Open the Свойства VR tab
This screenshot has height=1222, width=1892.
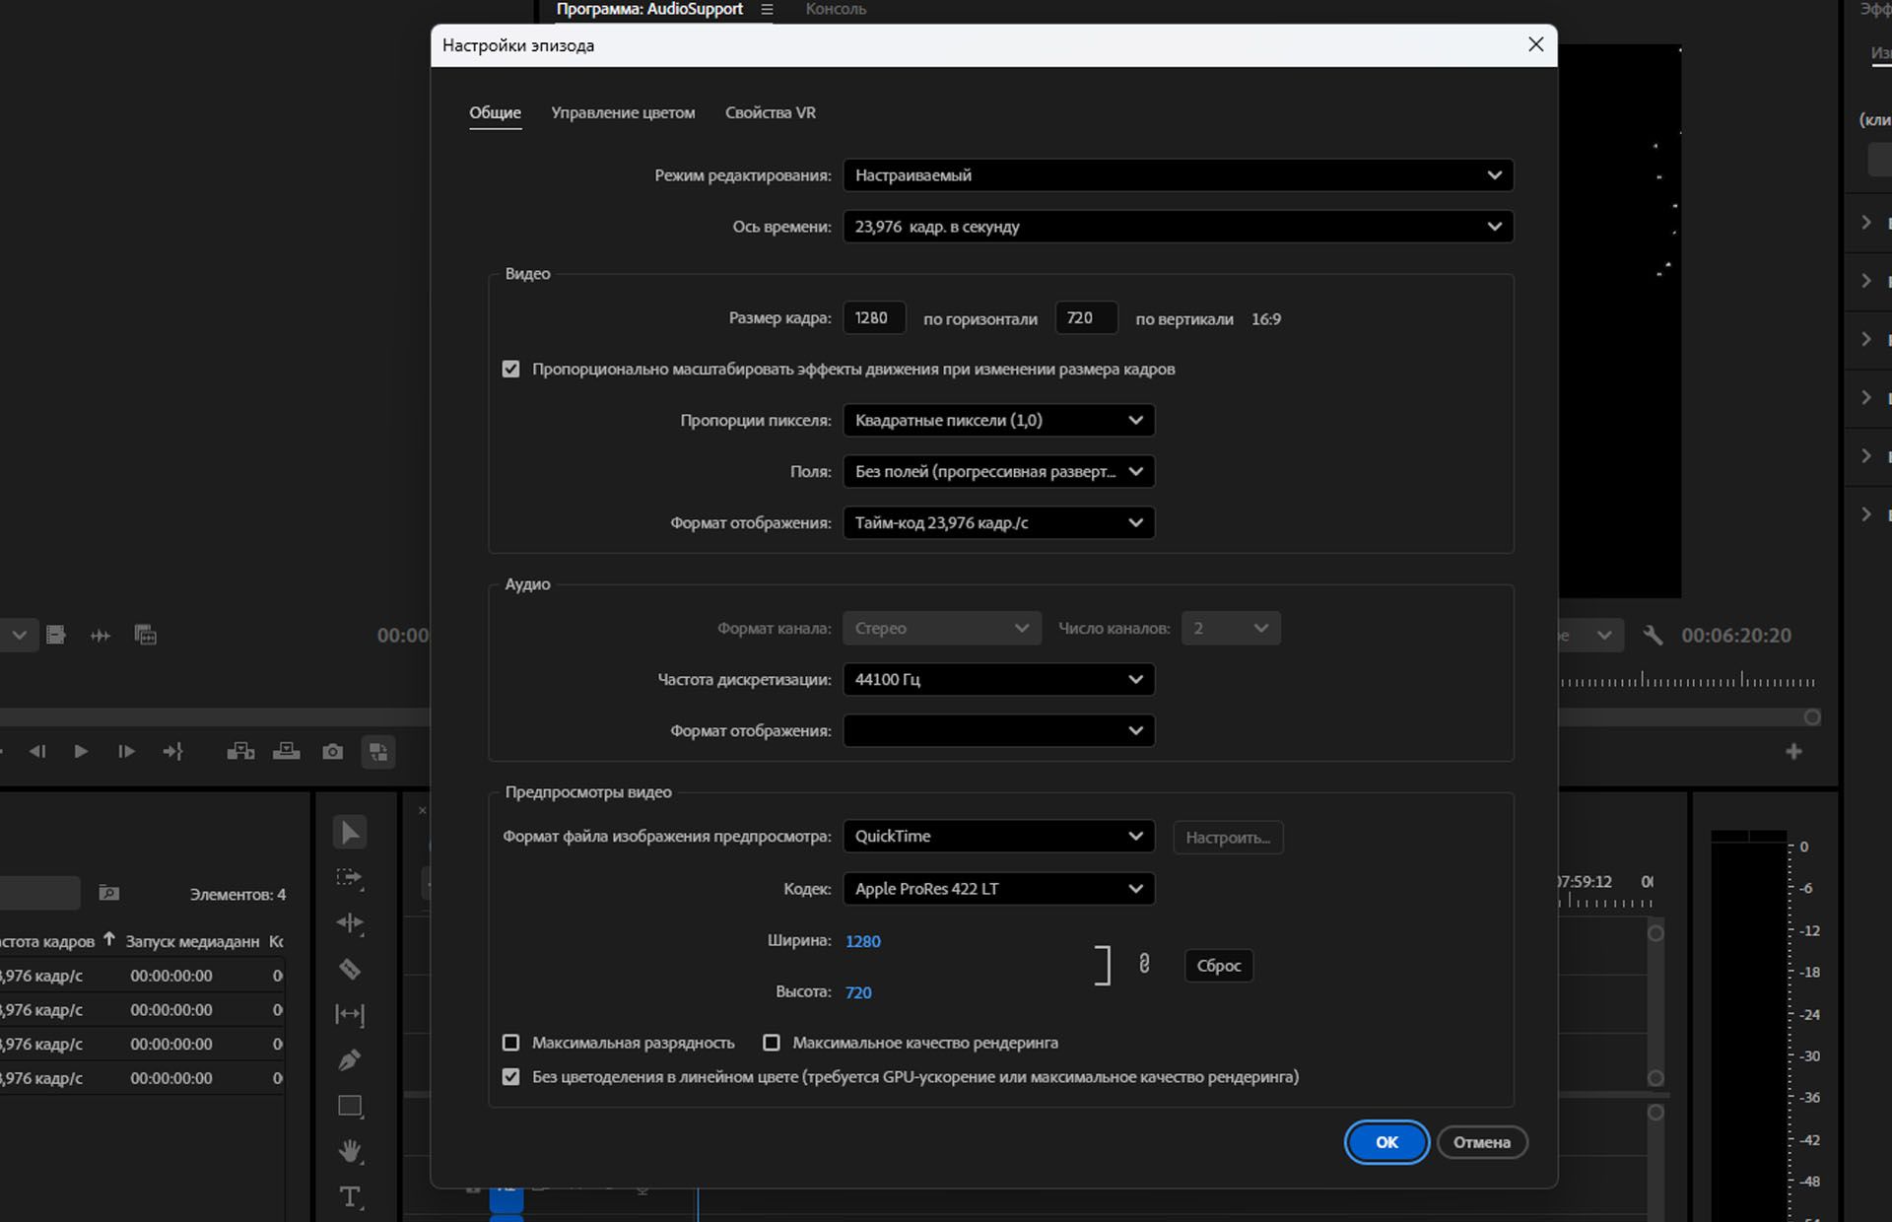click(770, 112)
